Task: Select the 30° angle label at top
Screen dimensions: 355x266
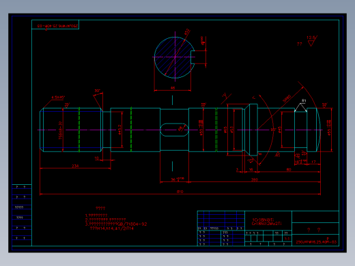Action: coord(98,91)
